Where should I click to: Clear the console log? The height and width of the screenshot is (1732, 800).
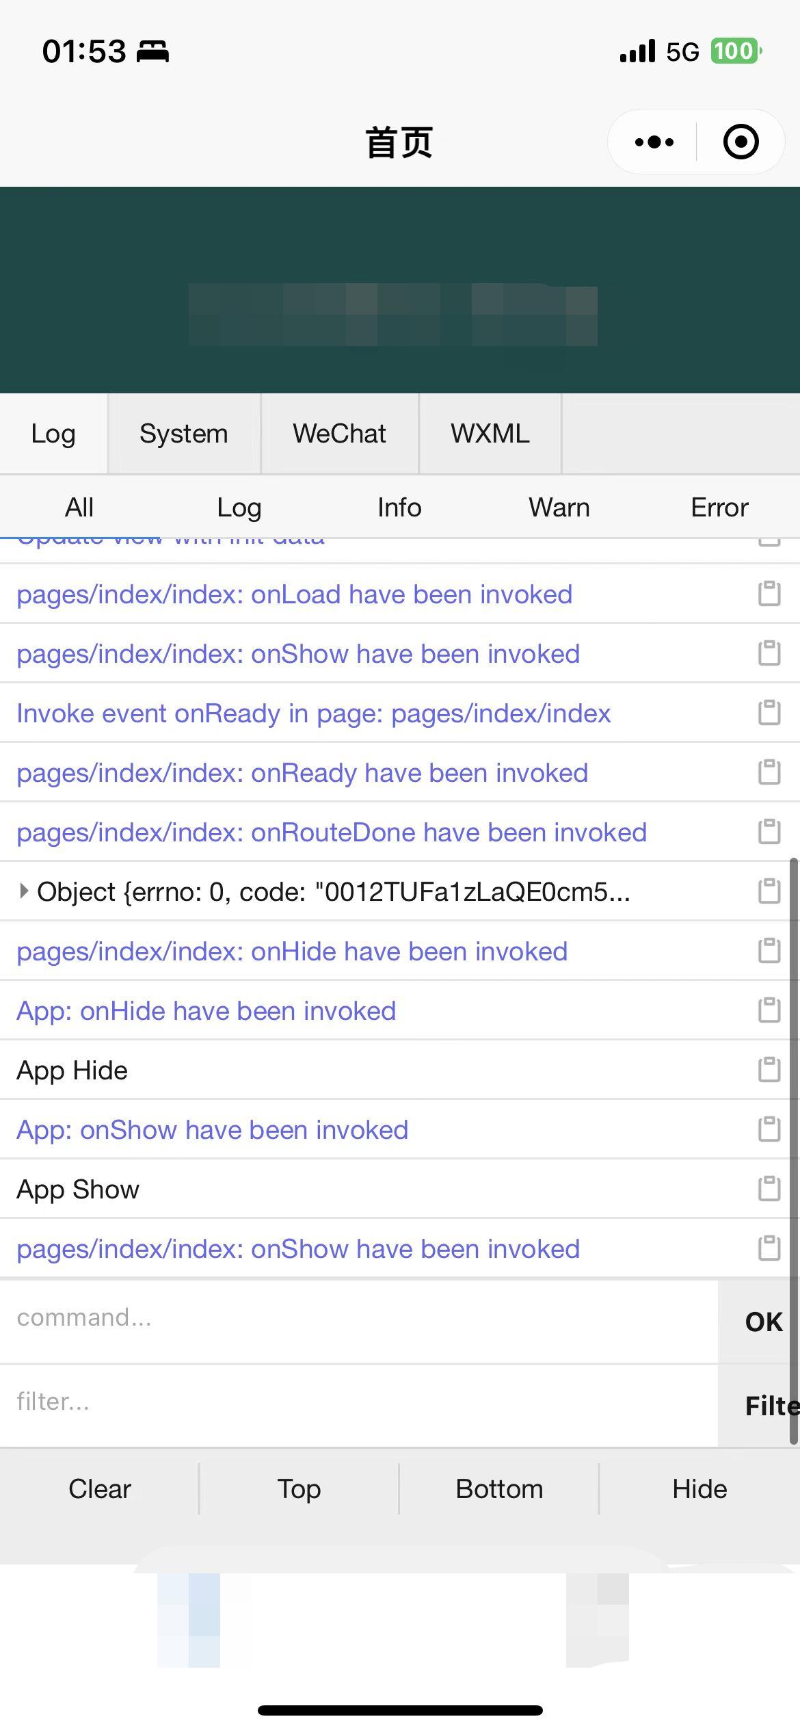tap(100, 1489)
